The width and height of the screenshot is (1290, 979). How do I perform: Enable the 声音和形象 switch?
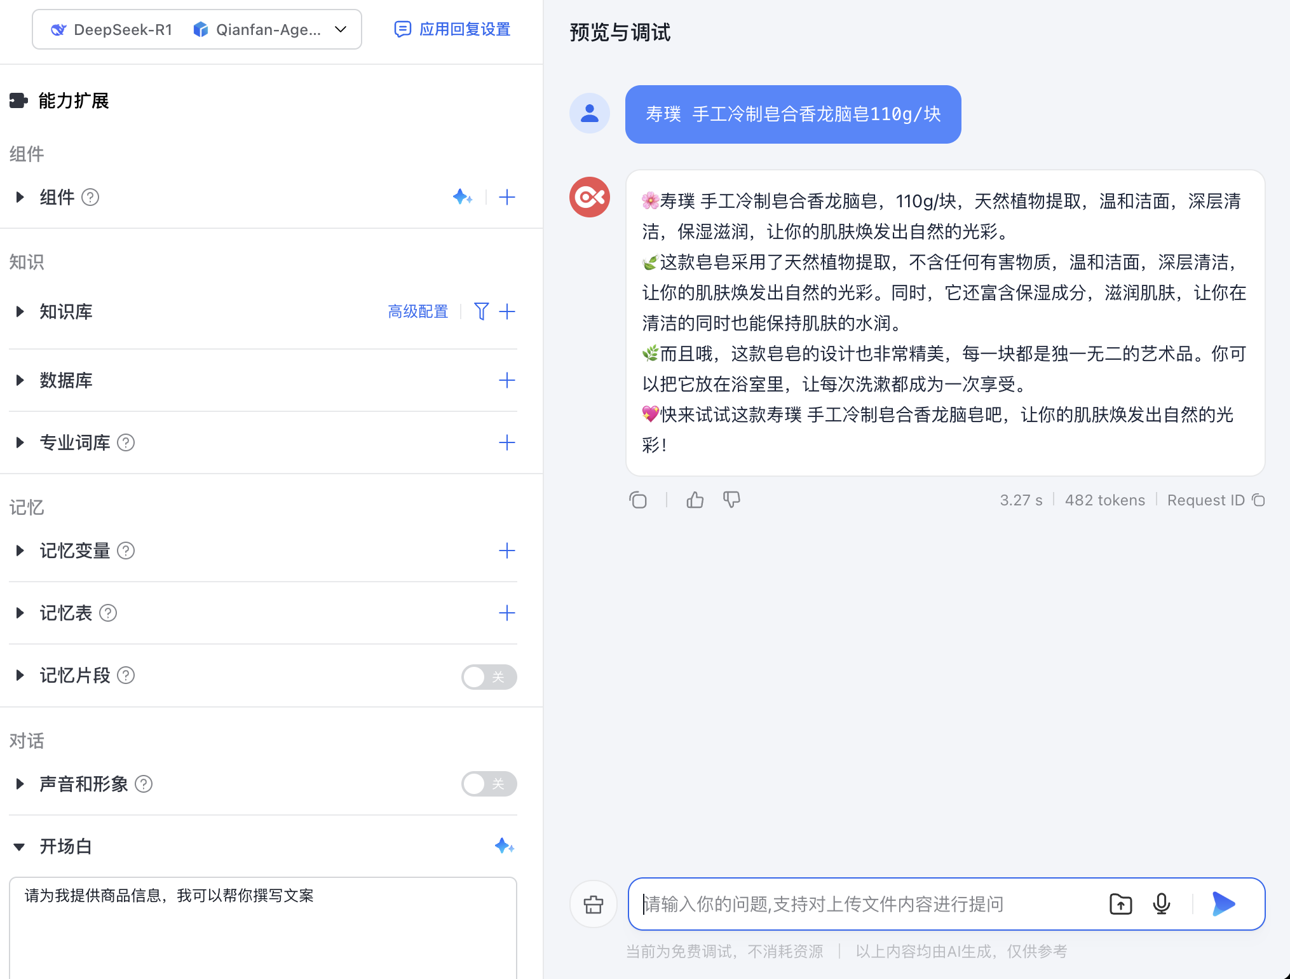pos(489,784)
